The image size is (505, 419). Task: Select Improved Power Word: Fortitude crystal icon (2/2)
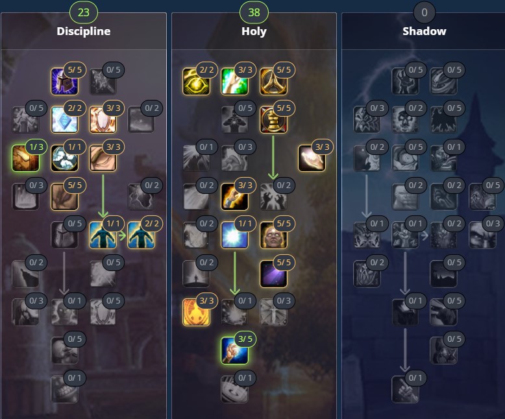coord(64,120)
